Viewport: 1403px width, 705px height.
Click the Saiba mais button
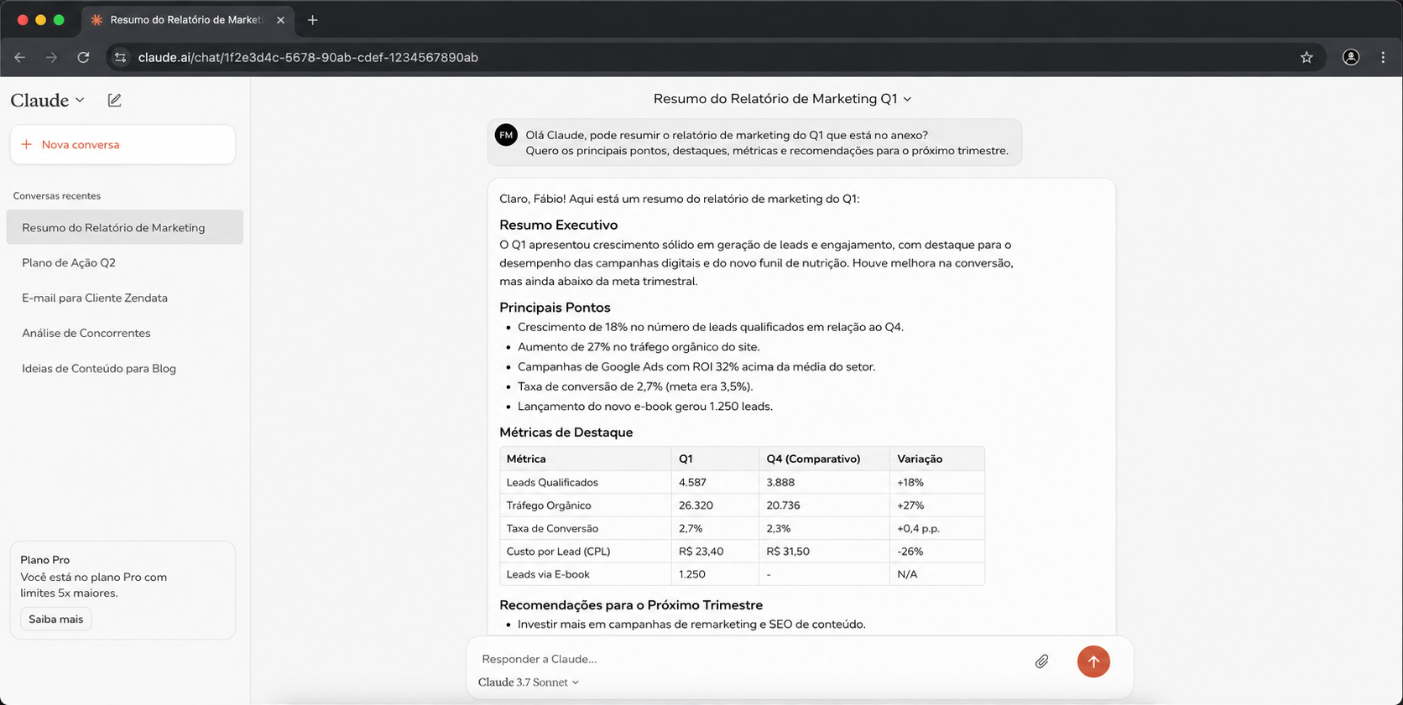pos(56,619)
